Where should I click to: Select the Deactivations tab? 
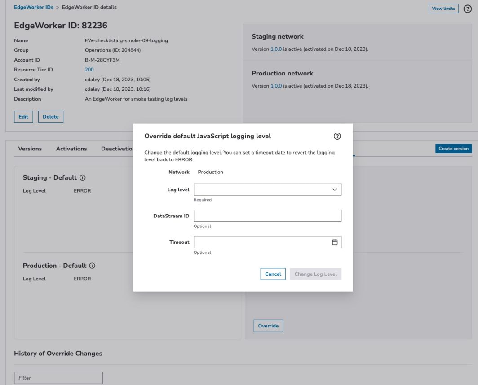[117, 149]
